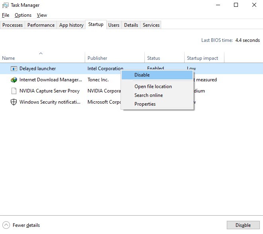This screenshot has height=234, width=263.
Task: Click the Windows Security shield icon
Action: [14, 102]
